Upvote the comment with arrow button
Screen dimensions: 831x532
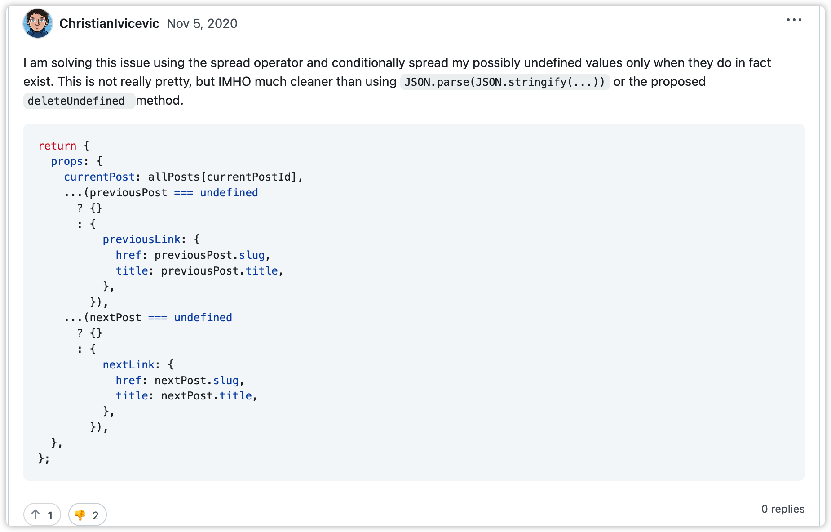tap(42, 514)
